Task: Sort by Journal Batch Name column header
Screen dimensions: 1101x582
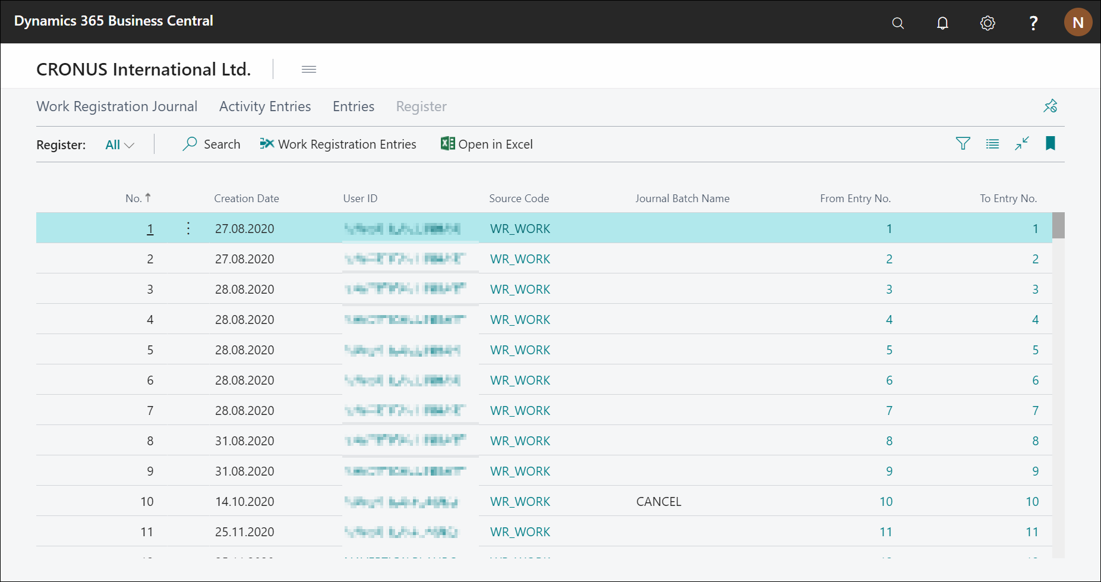Action: tap(682, 199)
